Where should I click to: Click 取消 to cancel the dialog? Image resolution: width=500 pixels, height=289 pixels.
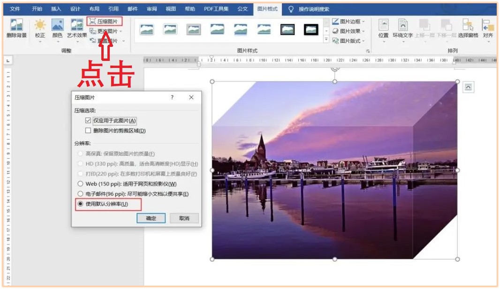(184, 218)
